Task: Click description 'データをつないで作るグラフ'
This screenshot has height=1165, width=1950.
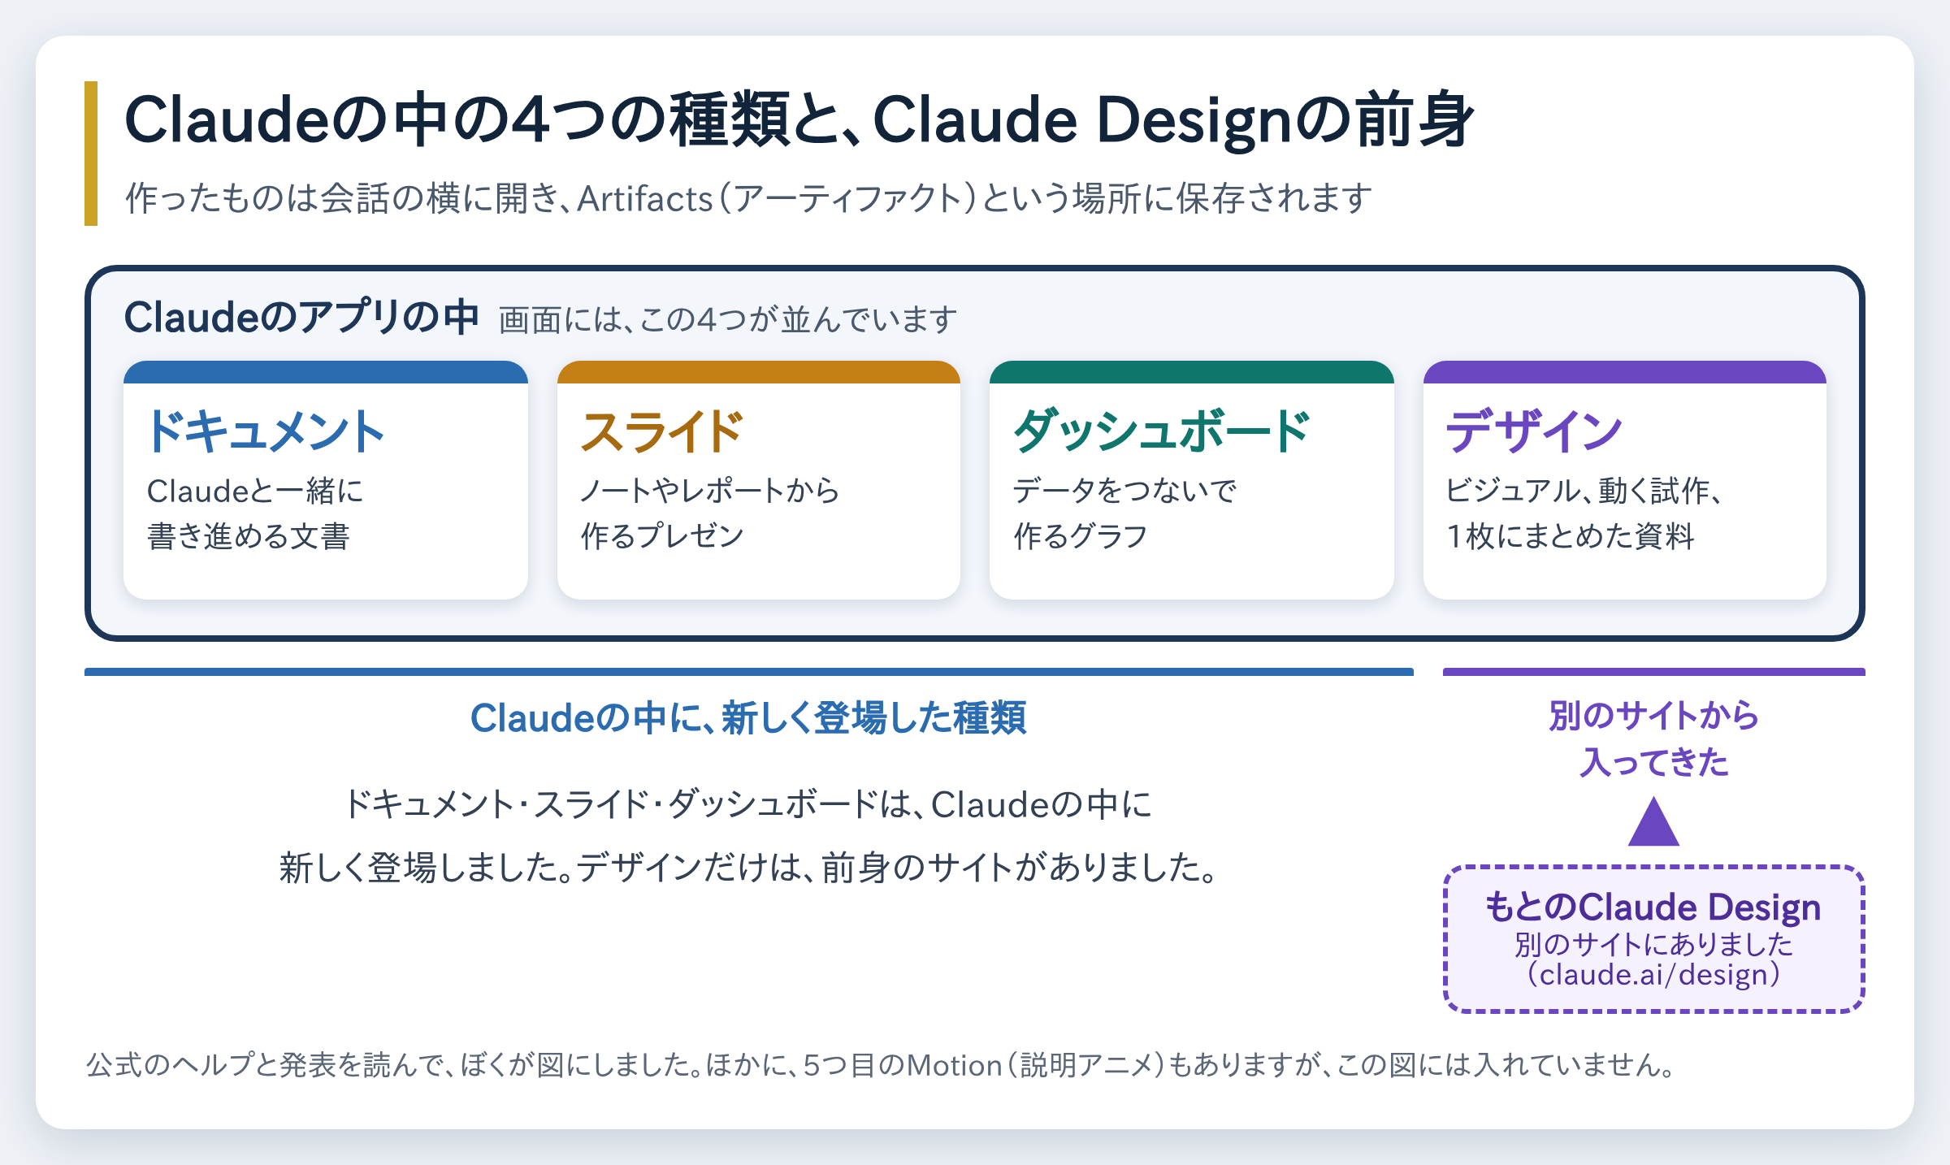Action: pos(1124,513)
